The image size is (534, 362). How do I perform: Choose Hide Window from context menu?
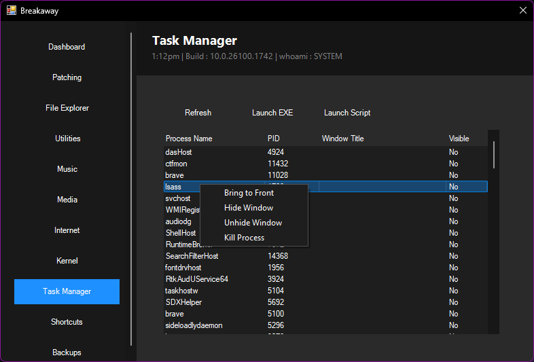click(x=254, y=208)
